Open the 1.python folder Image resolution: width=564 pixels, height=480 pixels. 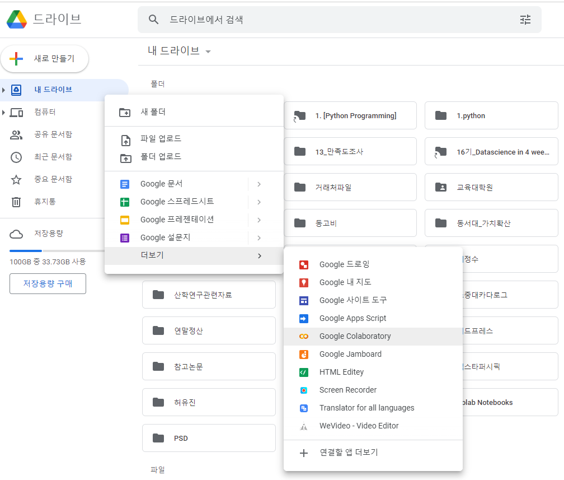[x=491, y=115]
